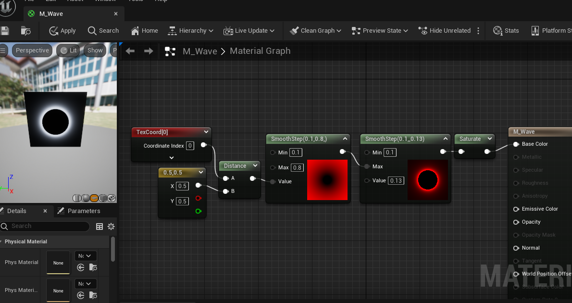Click Normal pin on M_Wave
This screenshot has width=572, height=303.
tap(516, 248)
